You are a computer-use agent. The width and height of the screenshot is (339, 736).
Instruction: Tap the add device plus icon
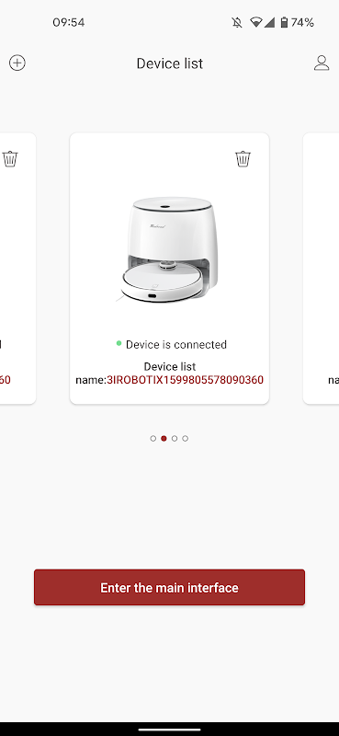17,63
